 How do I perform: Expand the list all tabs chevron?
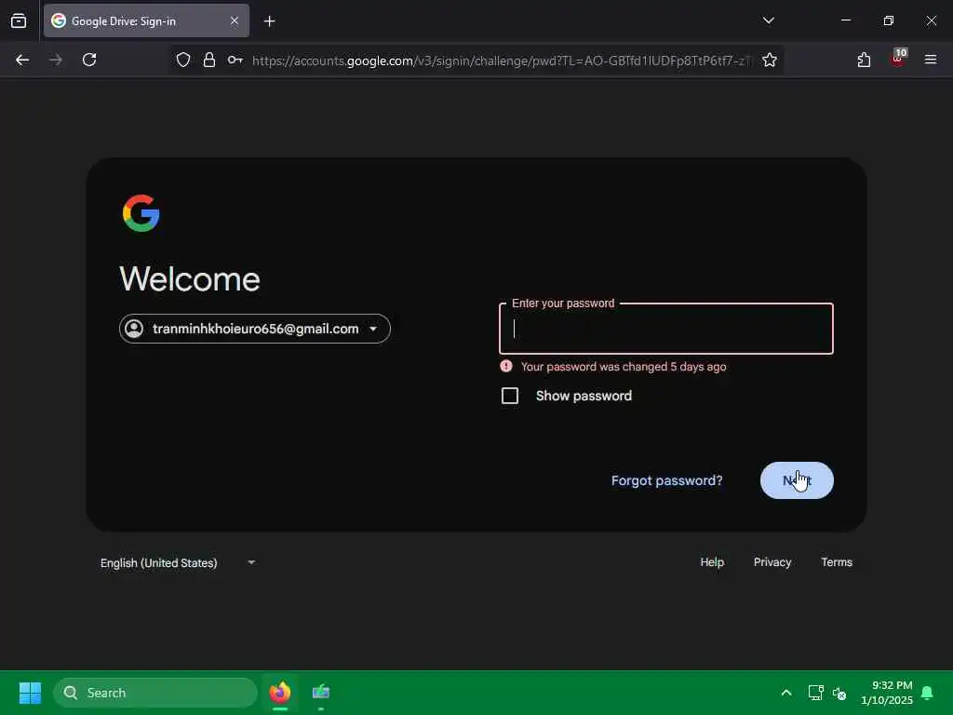tap(768, 20)
